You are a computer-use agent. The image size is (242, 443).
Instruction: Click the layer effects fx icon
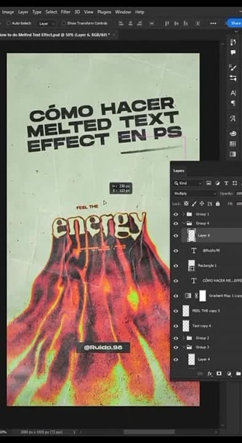pyautogui.click(x=210, y=374)
